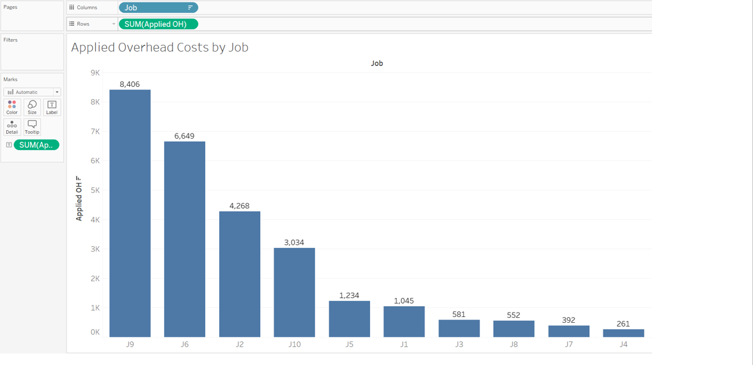
Task: Open the Rows shelf dropdown arrow
Action: click(114, 24)
